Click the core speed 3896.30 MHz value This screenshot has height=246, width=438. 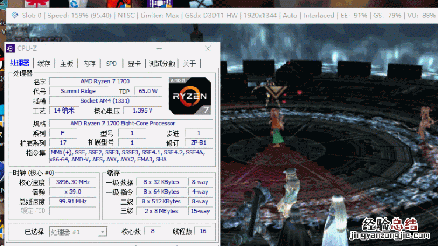point(73,182)
